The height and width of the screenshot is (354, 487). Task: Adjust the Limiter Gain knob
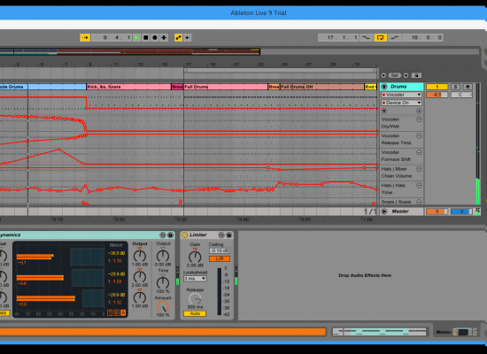point(195,257)
